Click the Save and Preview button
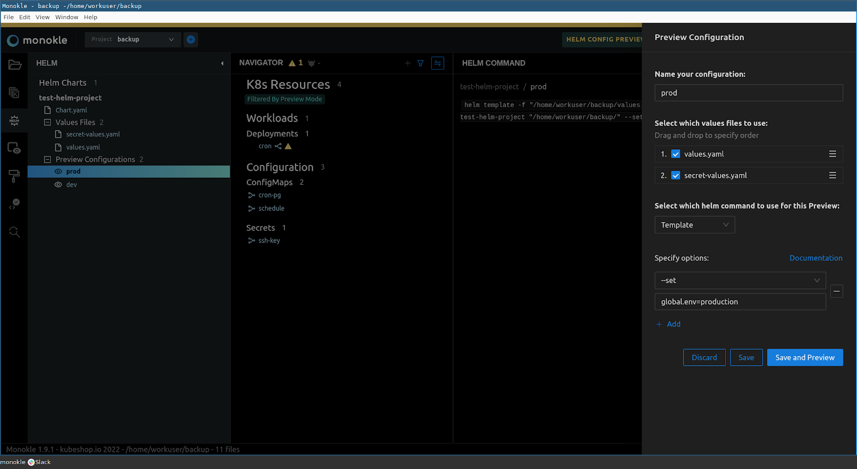 [805, 358]
